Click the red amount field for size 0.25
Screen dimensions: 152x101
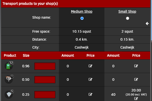[x=45, y=95]
